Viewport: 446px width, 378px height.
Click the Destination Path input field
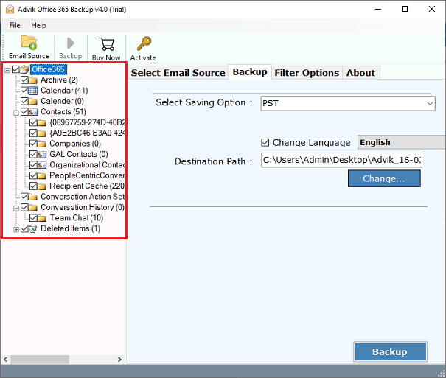[x=341, y=160]
